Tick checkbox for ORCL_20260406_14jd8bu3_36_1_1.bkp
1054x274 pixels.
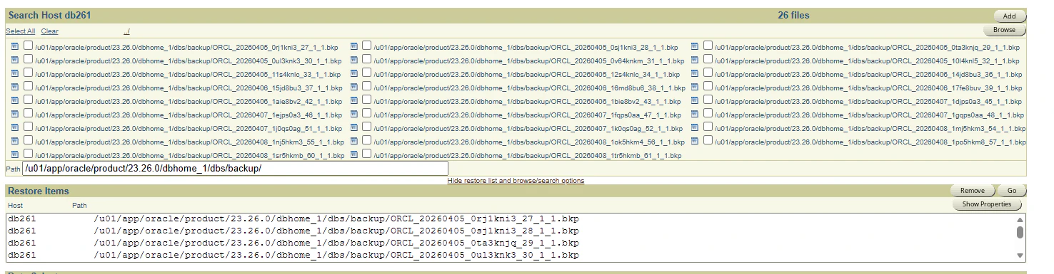pos(708,73)
